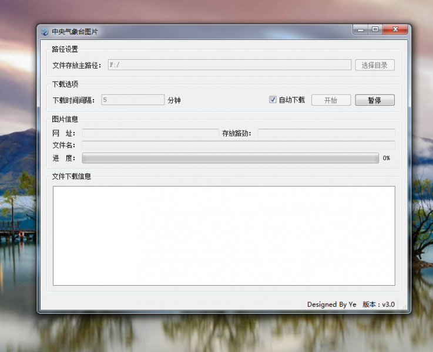This screenshot has width=433, height=352.
Task: Maximize the 中央气象台图片 window
Action: [x=375, y=29]
